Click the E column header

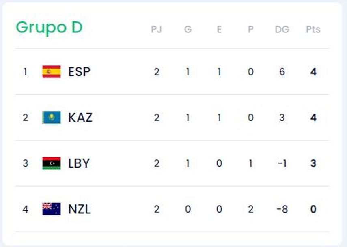click(x=219, y=30)
